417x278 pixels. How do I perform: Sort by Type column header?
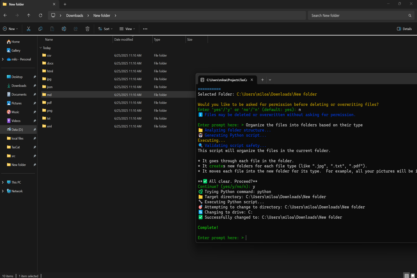point(157,40)
